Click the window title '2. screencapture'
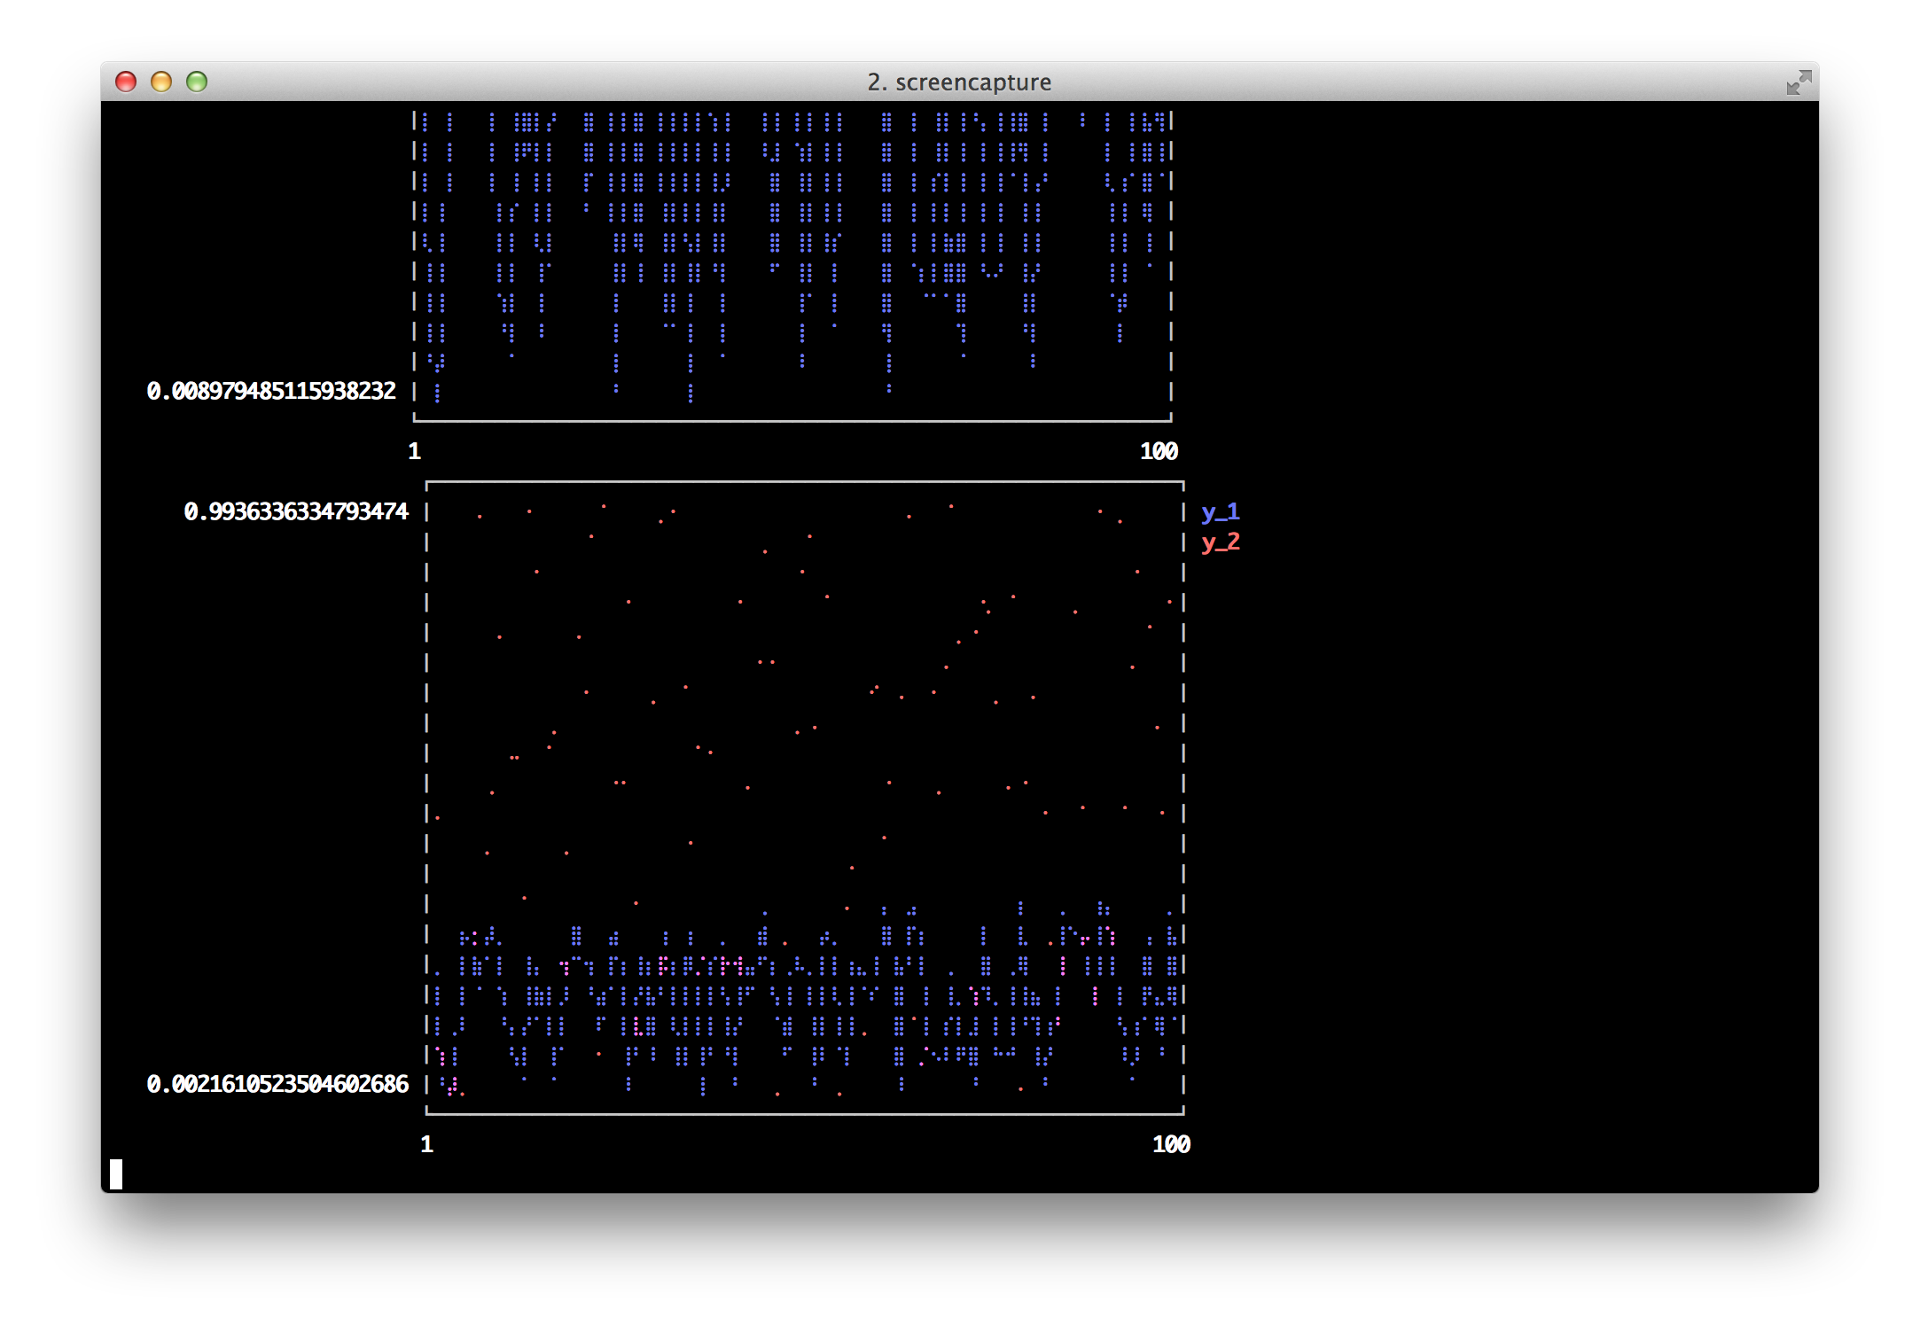This screenshot has width=1920, height=1333. (x=959, y=82)
